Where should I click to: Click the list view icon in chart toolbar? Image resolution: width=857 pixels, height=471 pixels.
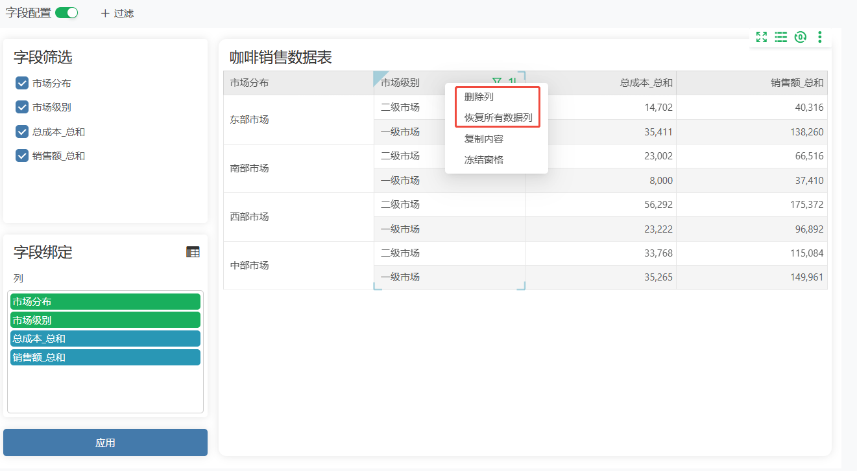pos(781,37)
